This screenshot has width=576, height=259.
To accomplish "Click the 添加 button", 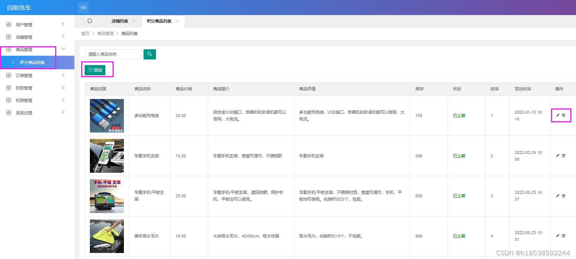I will pyautogui.click(x=95, y=70).
